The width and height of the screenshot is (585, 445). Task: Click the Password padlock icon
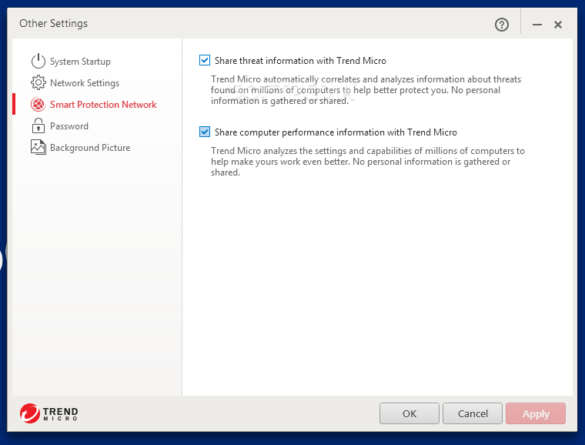point(38,125)
